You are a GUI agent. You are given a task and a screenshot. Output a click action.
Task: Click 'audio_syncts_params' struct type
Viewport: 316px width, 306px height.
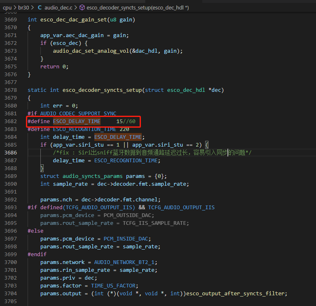pos(93,176)
